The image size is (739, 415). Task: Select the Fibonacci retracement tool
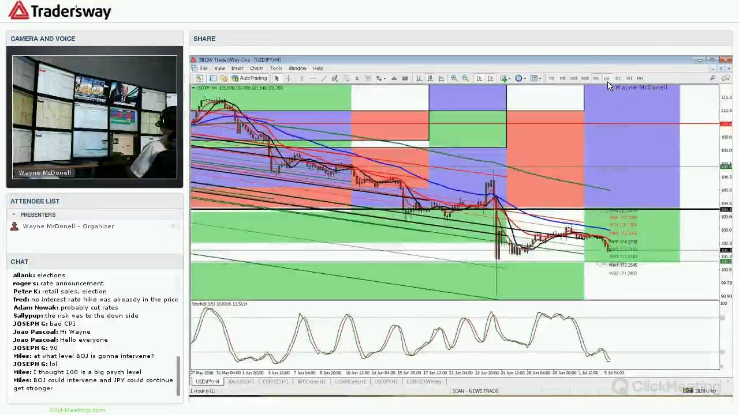tap(346, 78)
